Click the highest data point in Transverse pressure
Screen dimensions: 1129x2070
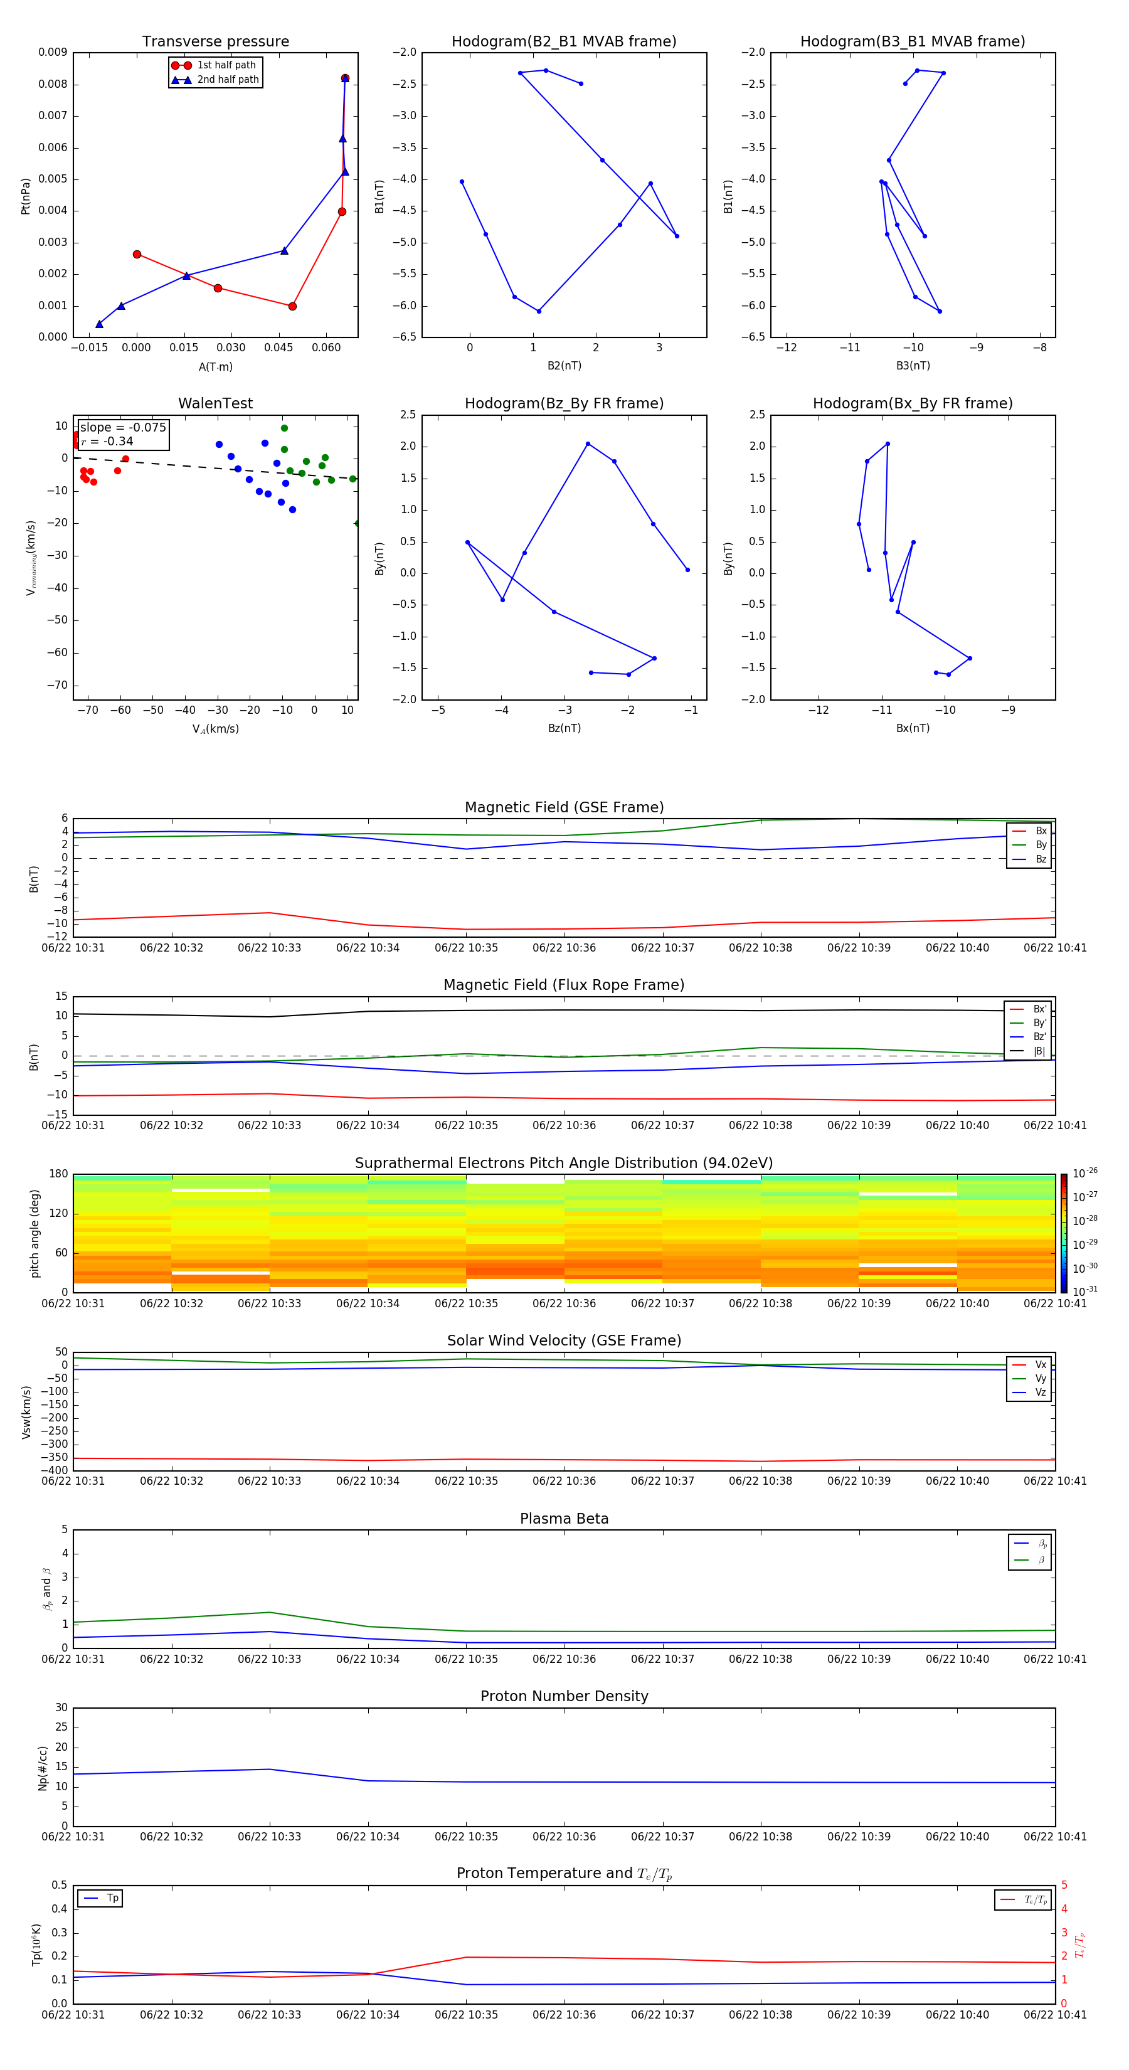click(x=345, y=78)
